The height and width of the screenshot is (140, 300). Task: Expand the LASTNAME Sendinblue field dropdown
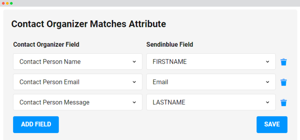(211, 102)
